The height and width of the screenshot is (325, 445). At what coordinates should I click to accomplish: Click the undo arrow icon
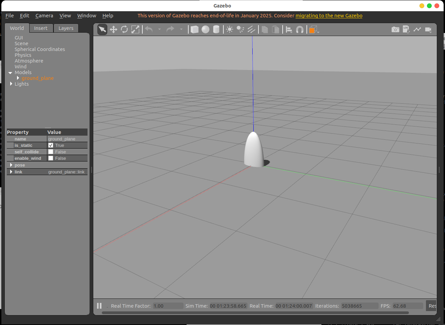(149, 29)
